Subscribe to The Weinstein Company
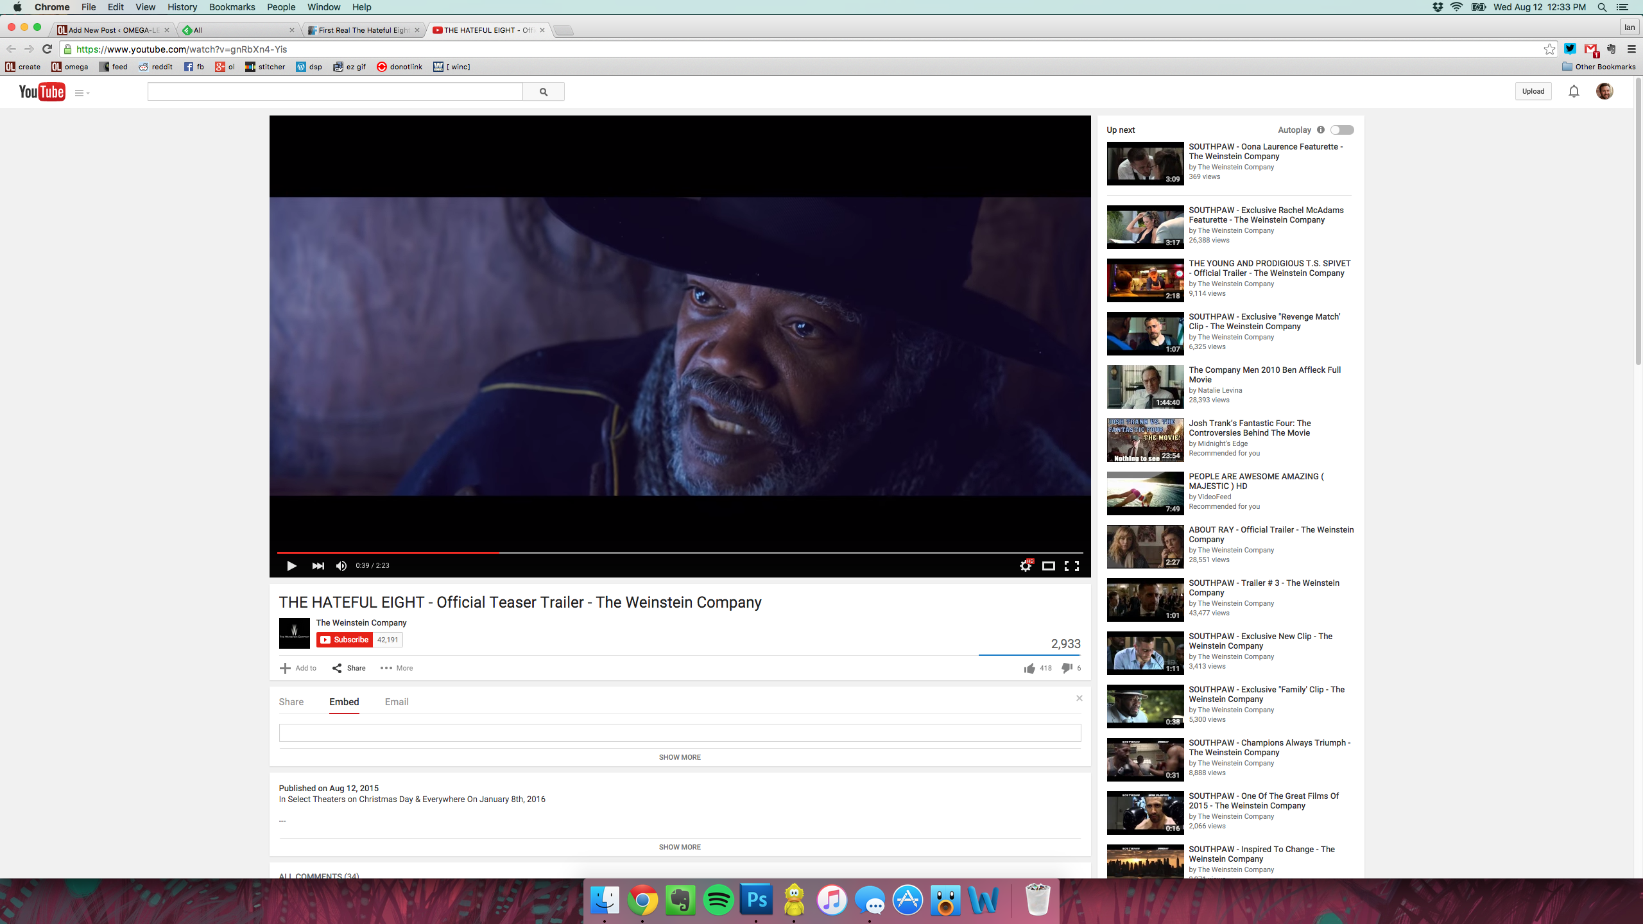This screenshot has width=1643, height=924. point(345,640)
